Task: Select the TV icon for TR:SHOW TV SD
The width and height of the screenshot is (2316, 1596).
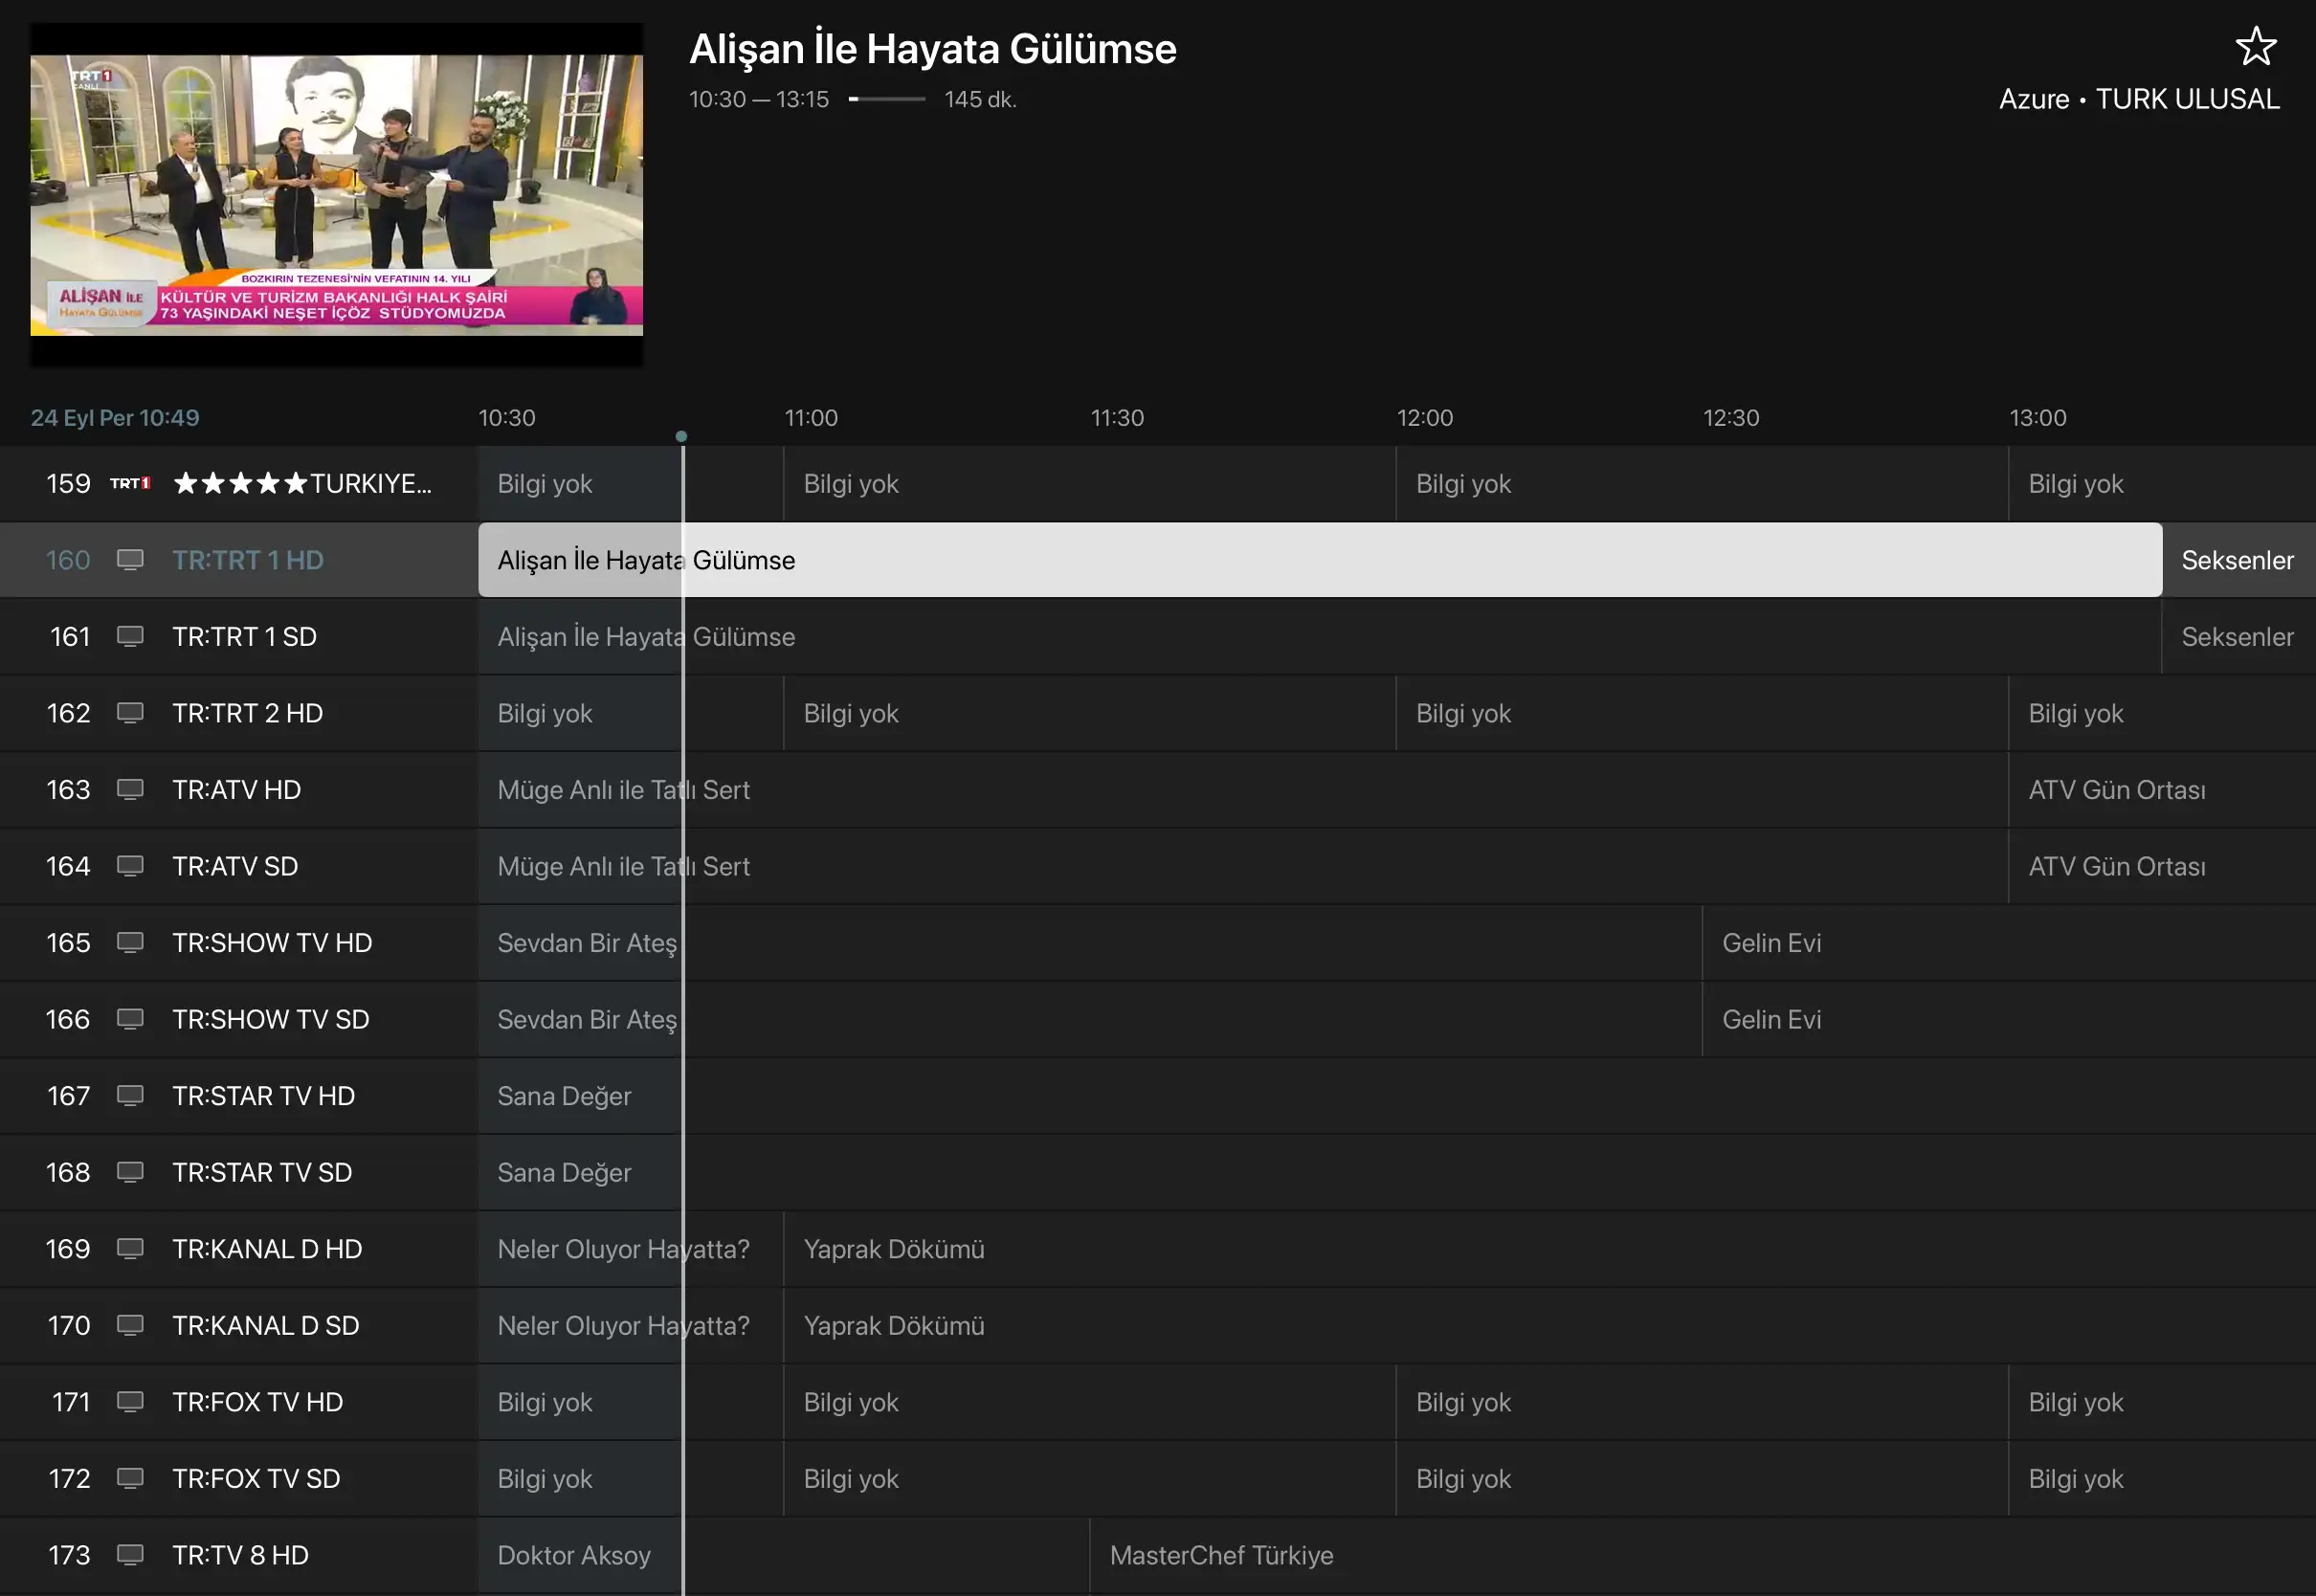Action: 130,1019
